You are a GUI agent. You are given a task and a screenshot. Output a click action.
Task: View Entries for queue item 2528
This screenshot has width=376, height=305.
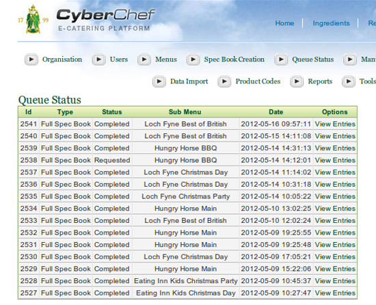(x=335, y=281)
